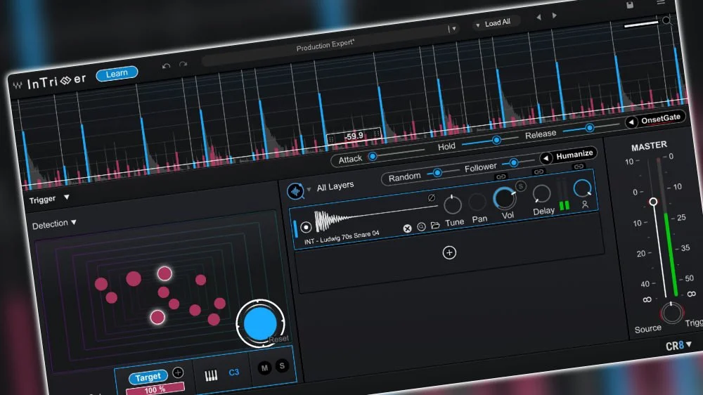Click the link icon above Delay knob
The height and width of the screenshot is (395, 703).
[539, 171]
